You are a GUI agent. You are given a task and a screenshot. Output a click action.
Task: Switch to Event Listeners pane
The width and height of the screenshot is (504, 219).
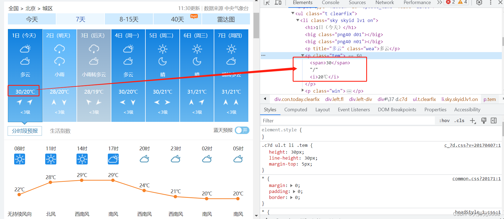pos(354,110)
